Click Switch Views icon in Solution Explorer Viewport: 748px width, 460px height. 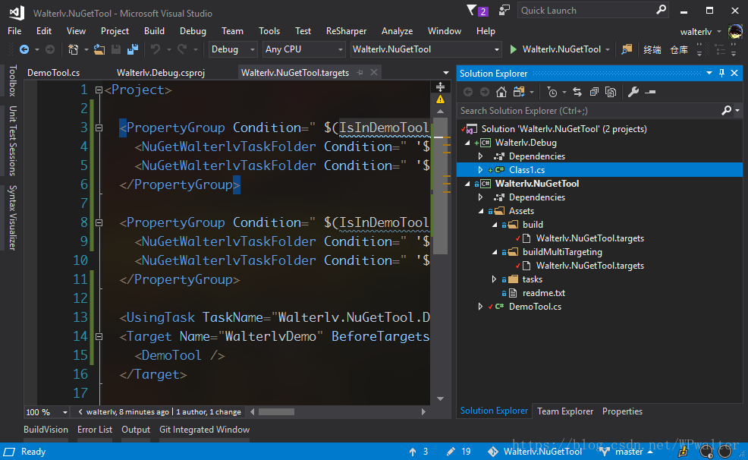click(x=519, y=92)
